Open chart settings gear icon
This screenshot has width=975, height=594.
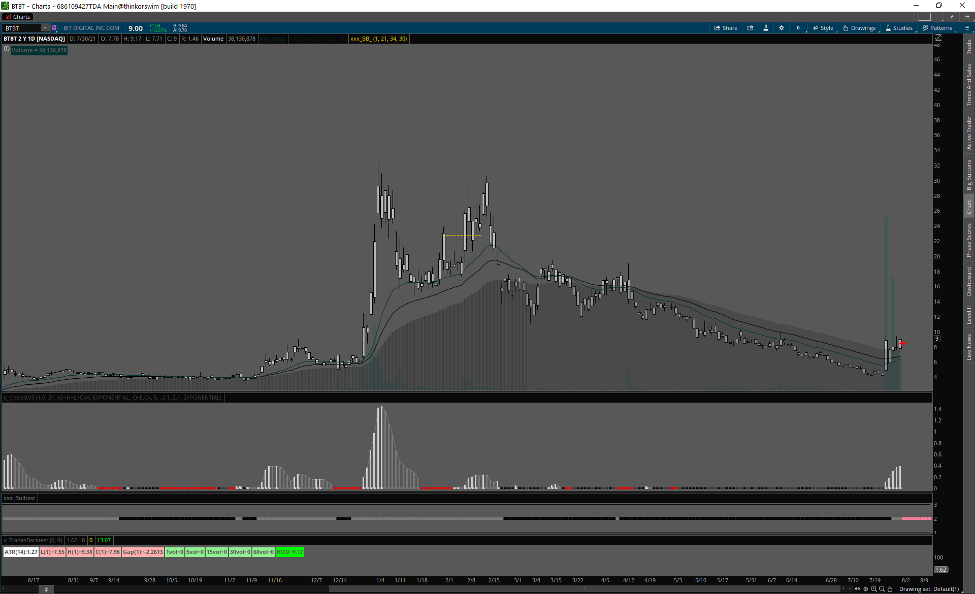[782, 28]
